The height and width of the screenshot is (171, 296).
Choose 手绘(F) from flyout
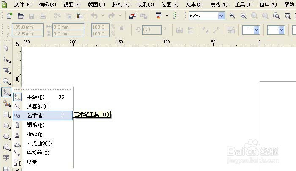click(43, 97)
